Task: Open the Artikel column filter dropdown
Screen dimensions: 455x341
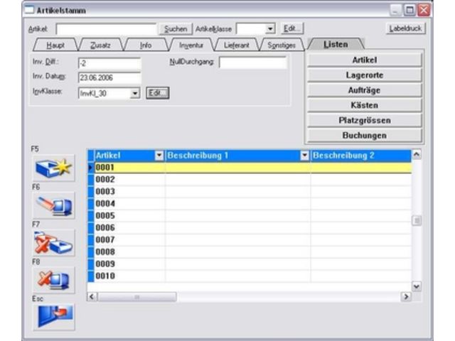Action: [159, 155]
